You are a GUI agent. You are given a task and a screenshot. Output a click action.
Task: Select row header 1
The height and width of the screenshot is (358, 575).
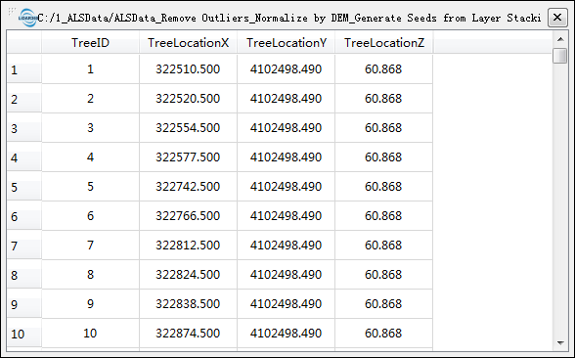(x=23, y=69)
